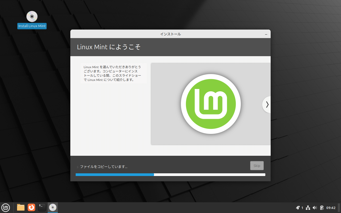This screenshot has width=341, height=213.
Task: Open the Terminal from the panel
Action: coord(42,207)
